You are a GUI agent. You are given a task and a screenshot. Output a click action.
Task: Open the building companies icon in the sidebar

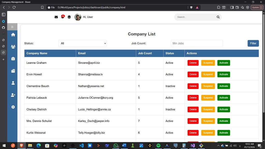[x=13, y=71]
